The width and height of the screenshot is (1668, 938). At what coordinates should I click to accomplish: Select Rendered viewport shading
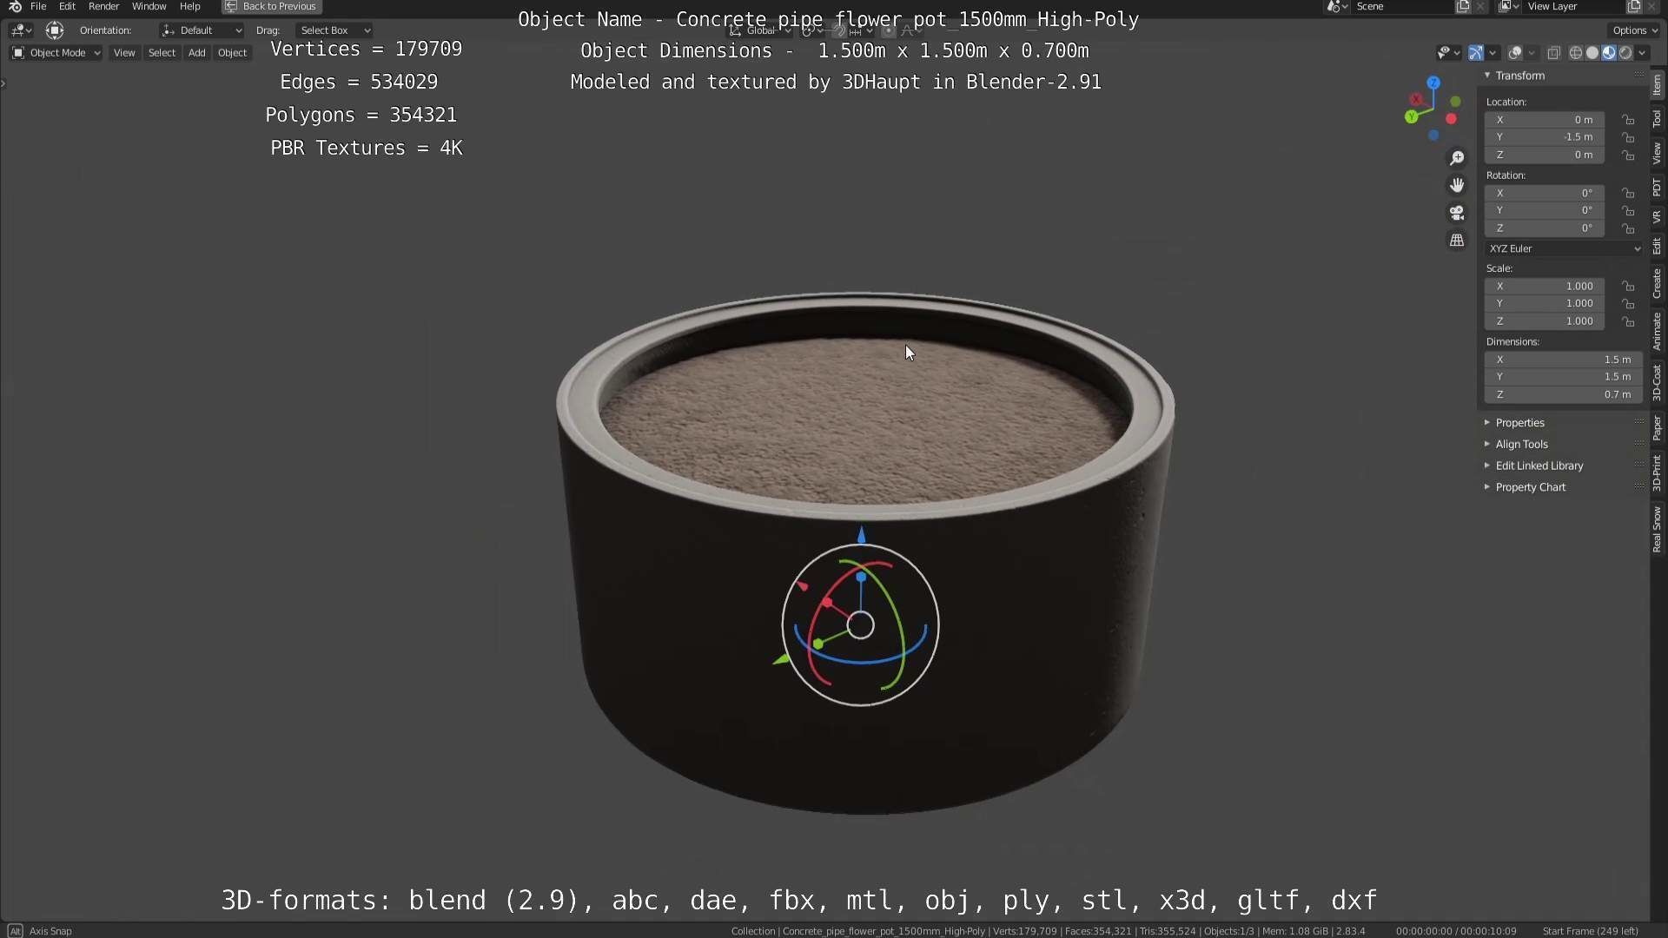(x=1625, y=53)
